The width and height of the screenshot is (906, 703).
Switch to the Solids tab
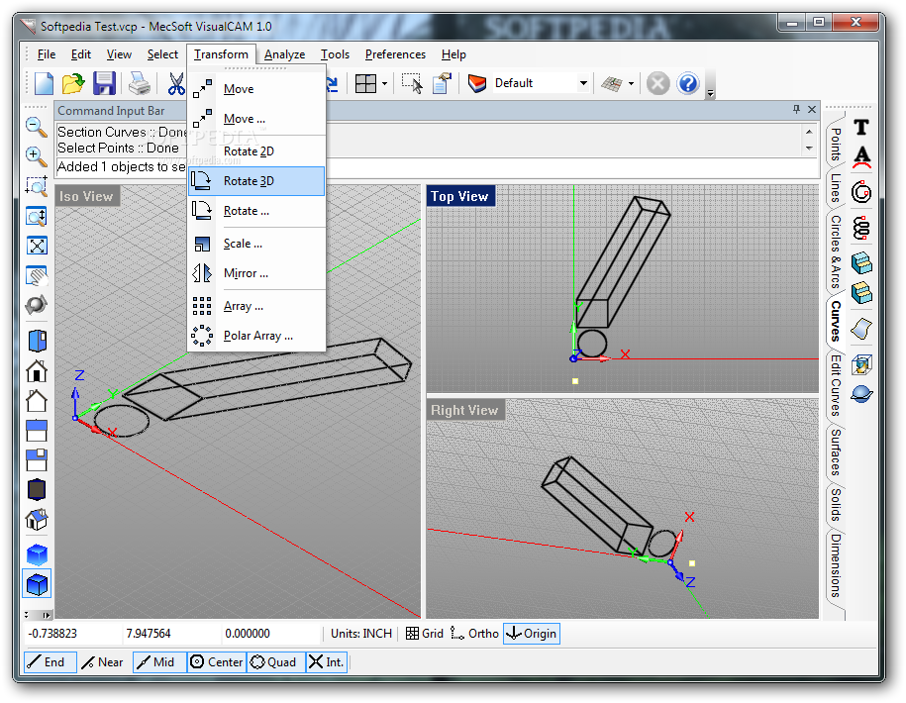pyautogui.click(x=836, y=504)
